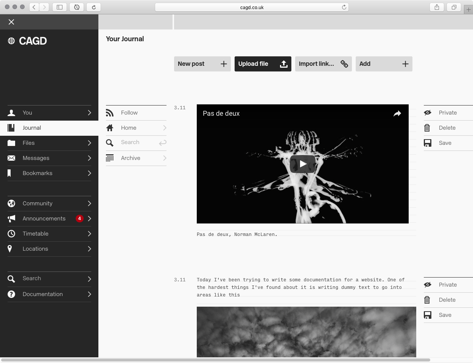
Task: Click the Bookmarks ribbon icon
Action: tap(9, 173)
